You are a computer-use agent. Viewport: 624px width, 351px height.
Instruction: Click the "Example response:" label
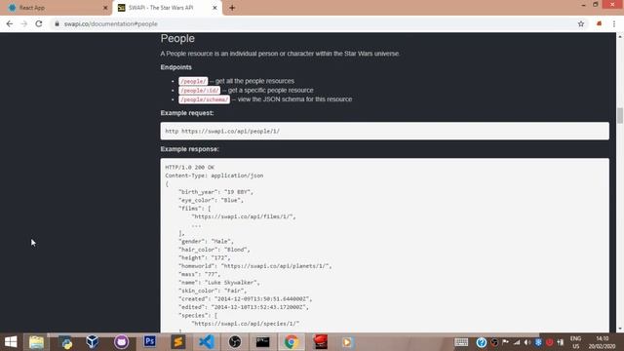(190, 149)
